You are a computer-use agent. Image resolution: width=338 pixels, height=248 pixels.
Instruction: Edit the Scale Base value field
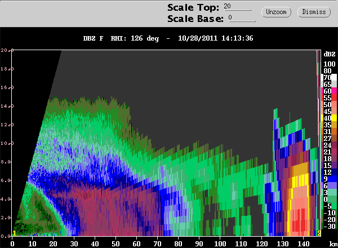242,18
